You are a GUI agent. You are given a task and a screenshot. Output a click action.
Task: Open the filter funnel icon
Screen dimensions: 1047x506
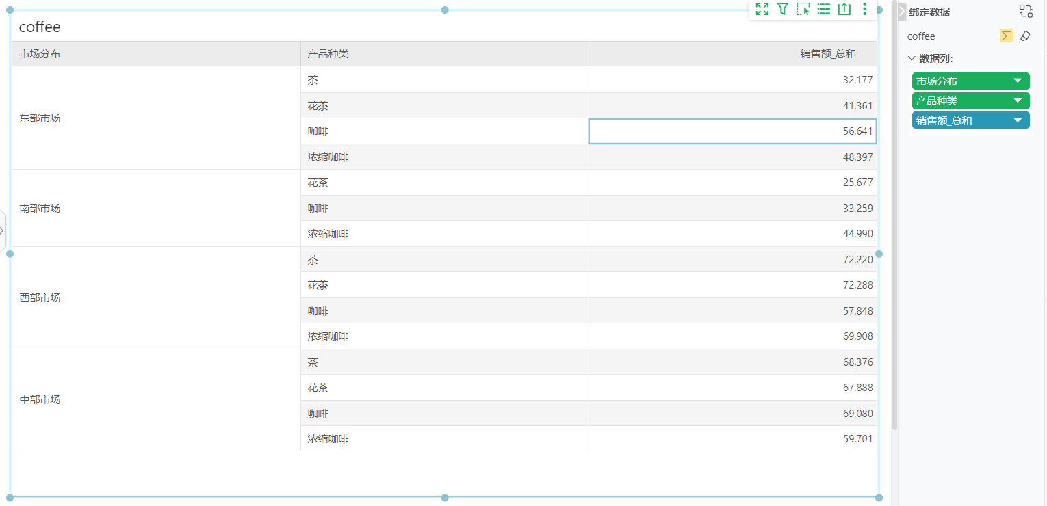pyautogui.click(x=783, y=9)
